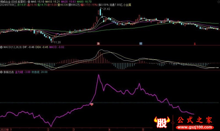Expand the MACD indicator panel menu icon
This screenshot has width=220, height=131.
1,47
